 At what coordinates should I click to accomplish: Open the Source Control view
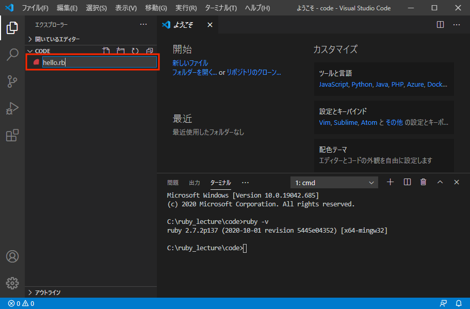(12, 81)
